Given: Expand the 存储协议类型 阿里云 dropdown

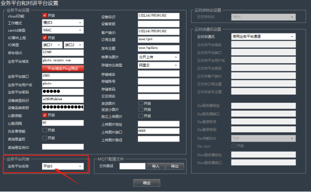Looking at the screenshot, I should click(x=159, y=65).
